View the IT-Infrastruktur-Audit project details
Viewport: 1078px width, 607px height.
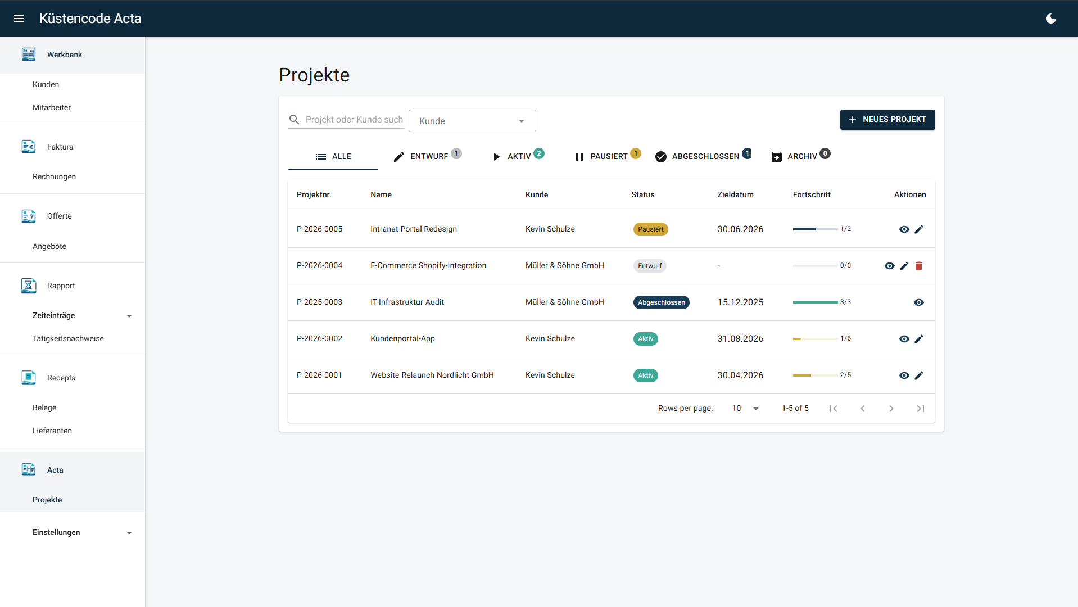tap(919, 302)
